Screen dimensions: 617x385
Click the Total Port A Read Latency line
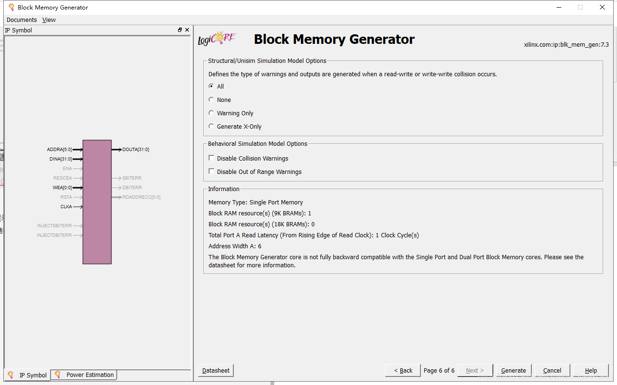(314, 235)
